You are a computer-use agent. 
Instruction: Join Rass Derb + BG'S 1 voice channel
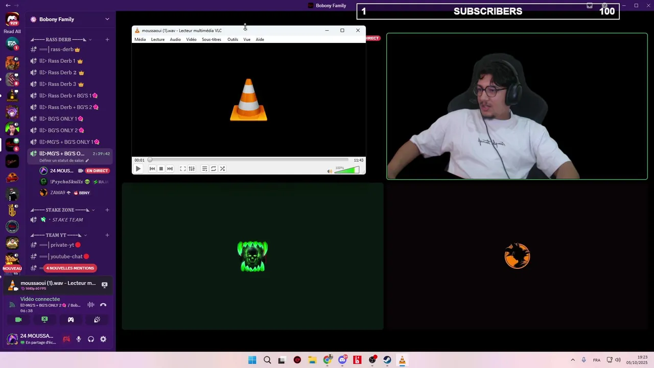point(69,96)
